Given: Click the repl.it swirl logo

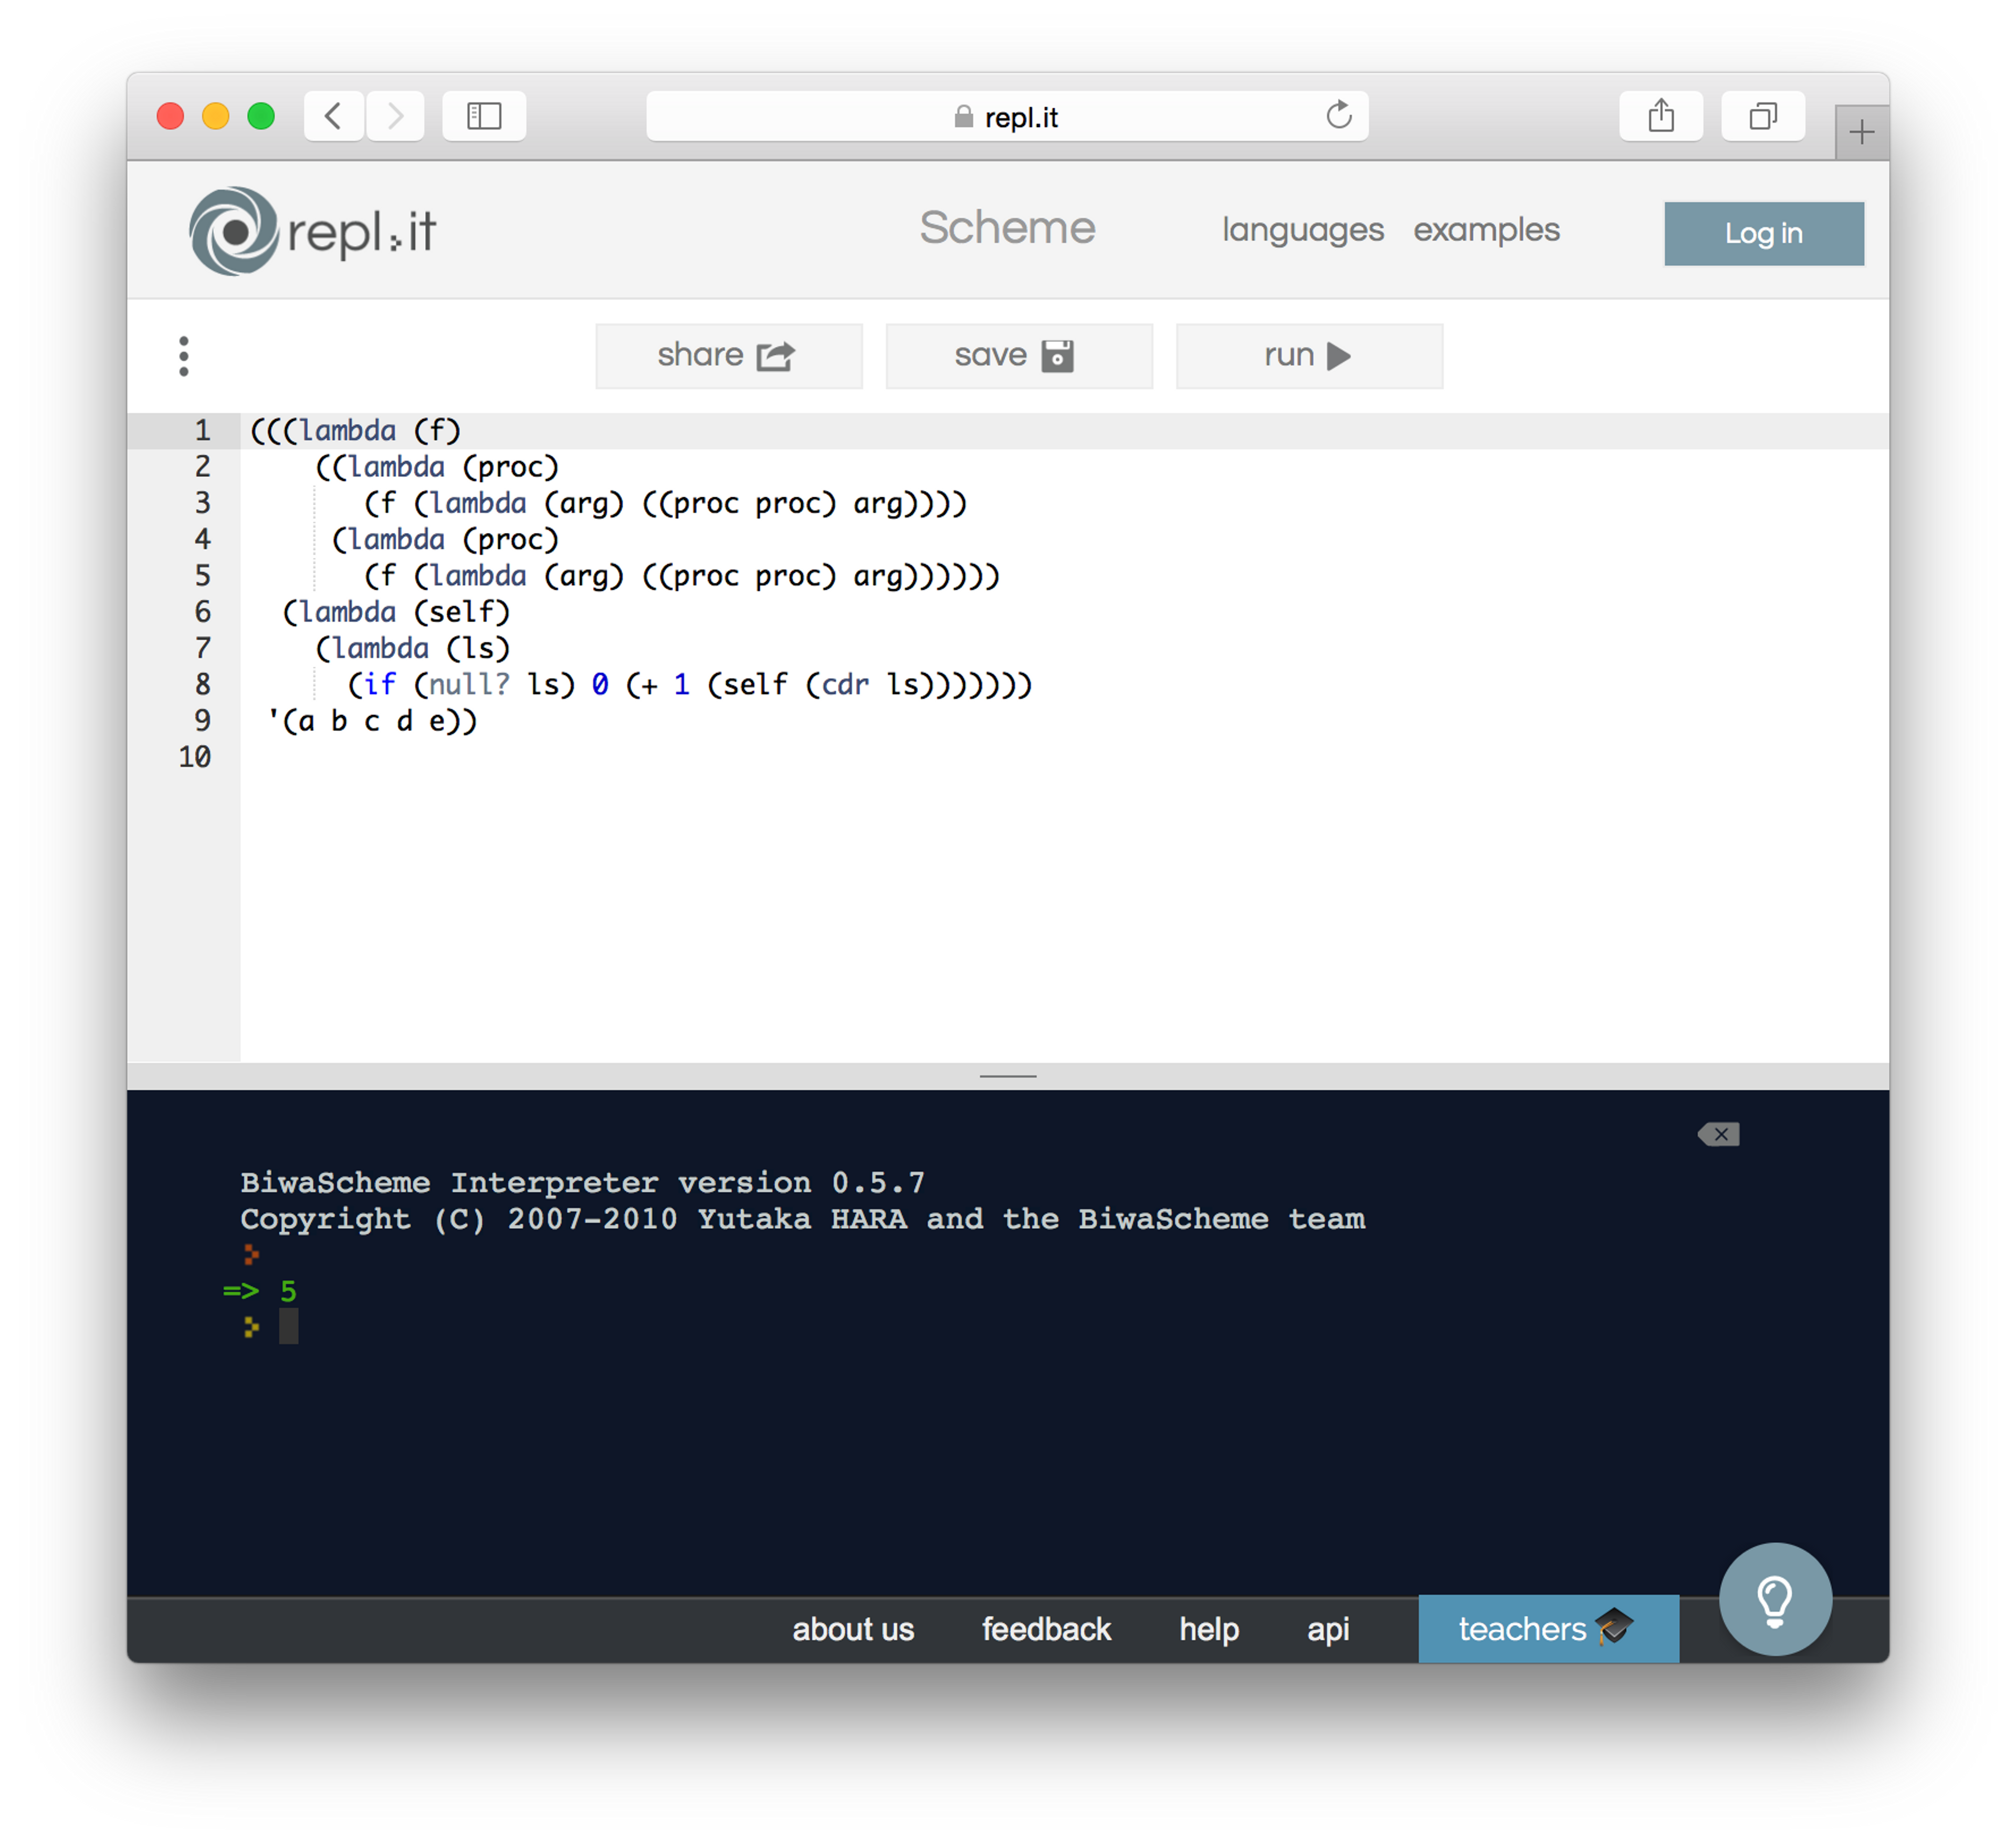Looking at the screenshot, I should (234, 231).
